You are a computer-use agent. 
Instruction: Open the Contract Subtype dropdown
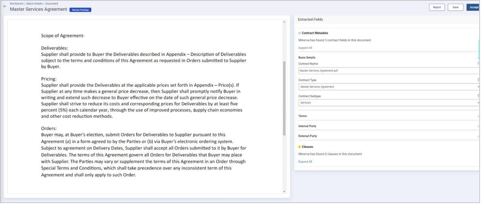(389, 103)
